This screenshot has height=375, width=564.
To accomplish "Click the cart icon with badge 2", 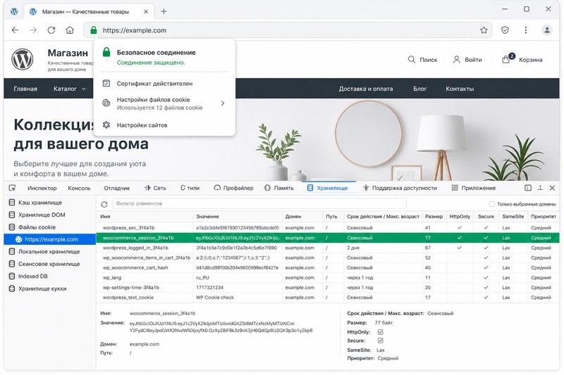I will tap(506, 59).
